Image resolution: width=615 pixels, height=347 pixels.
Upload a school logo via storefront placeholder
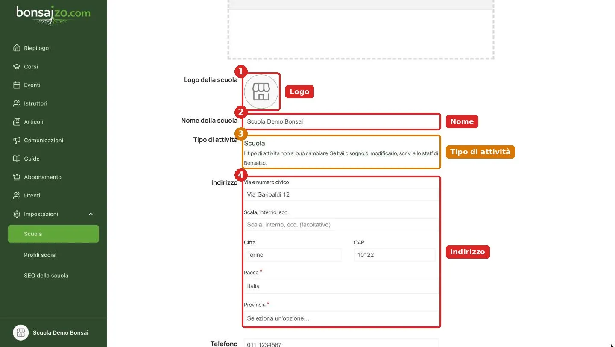261,91
